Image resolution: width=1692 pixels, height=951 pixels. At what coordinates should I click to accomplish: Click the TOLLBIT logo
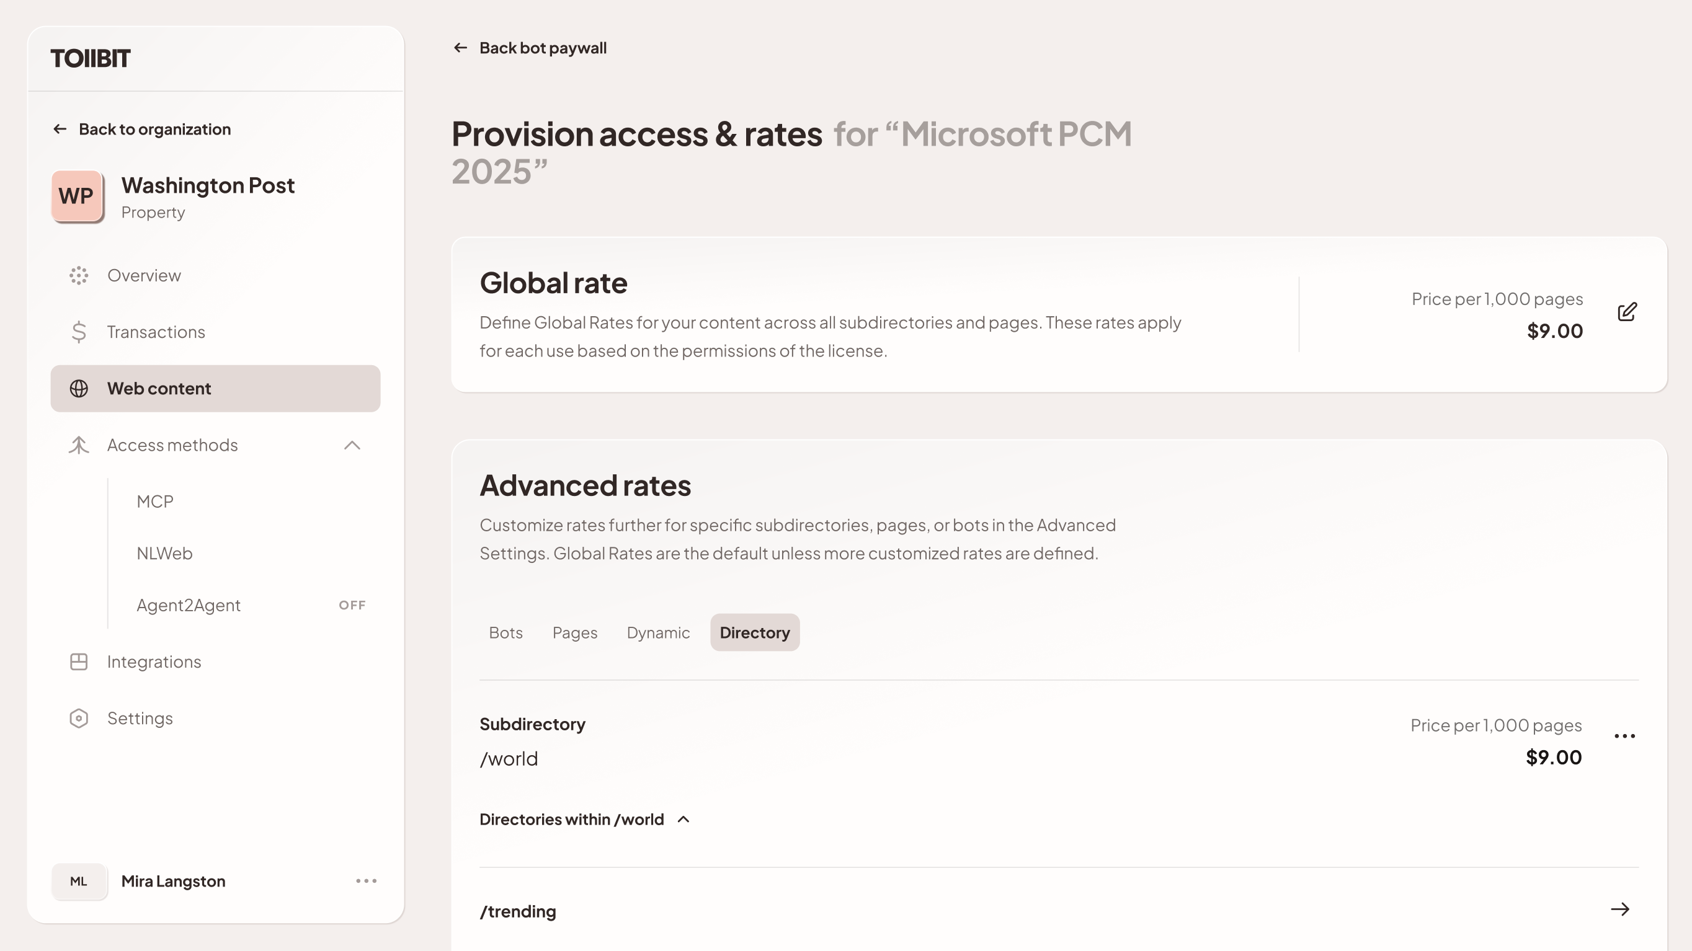(x=91, y=58)
